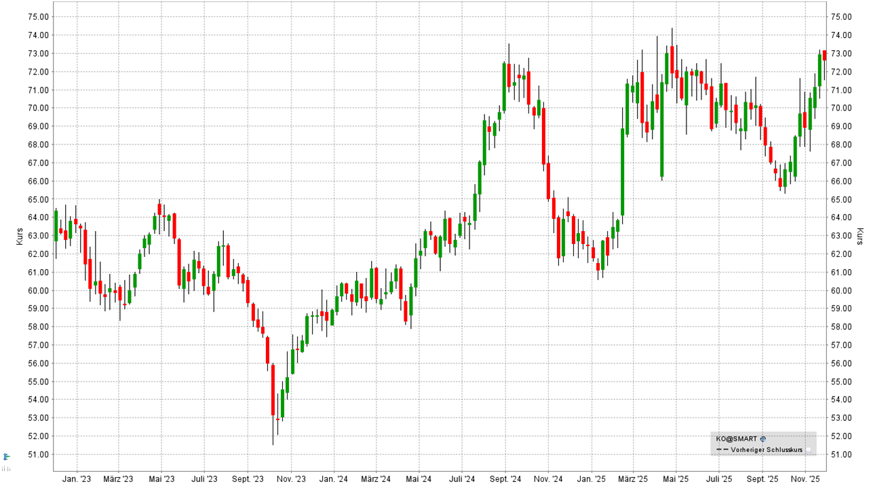Screen dimensions: 869x488
Task: Click the blue axis scaling icon
Action: tap(6, 457)
